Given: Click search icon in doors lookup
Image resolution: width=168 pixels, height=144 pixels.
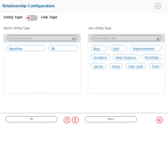Looking at the screenshot, I should coord(74,39).
